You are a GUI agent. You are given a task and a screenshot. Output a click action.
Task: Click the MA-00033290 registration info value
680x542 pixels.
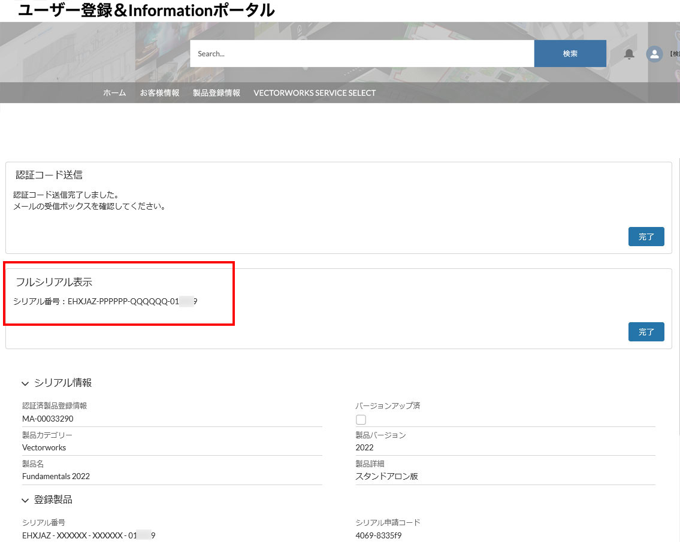[48, 419]
